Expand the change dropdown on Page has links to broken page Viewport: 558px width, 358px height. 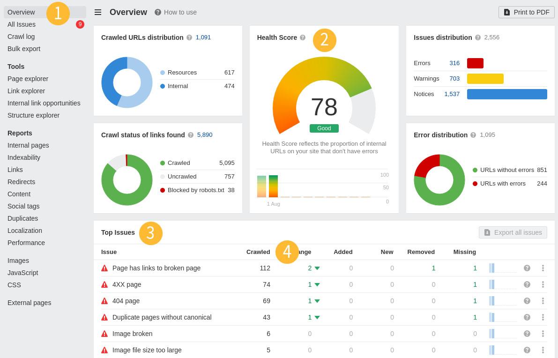coord(317,268)
